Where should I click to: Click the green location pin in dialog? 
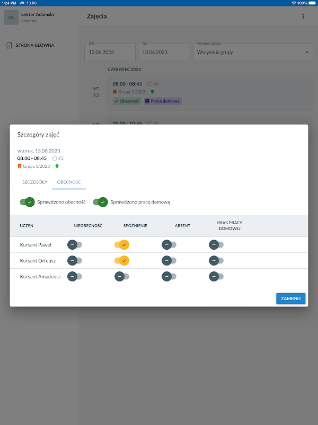click(x=57, y=166)
